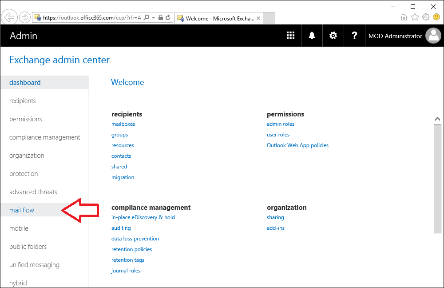
Task: Open the shared link
Action: [119, 167]
